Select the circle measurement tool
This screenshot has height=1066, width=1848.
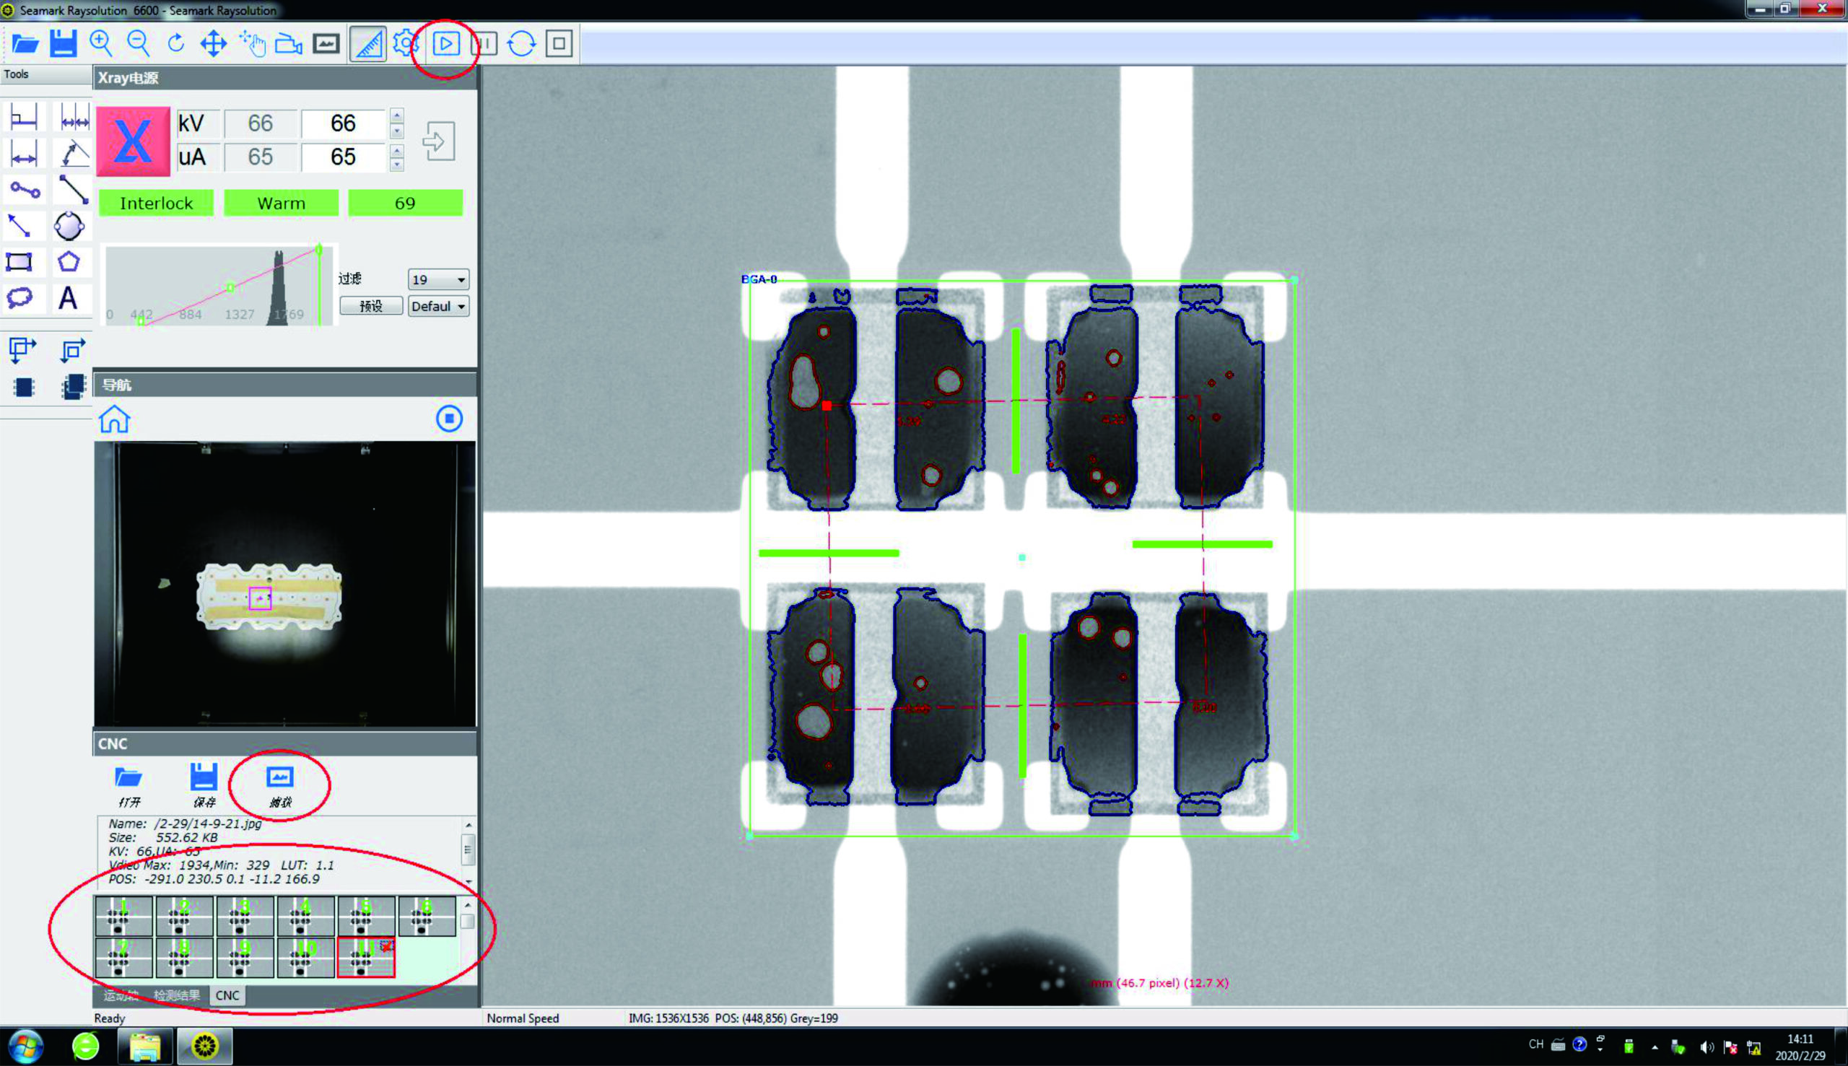pos(69,225)
